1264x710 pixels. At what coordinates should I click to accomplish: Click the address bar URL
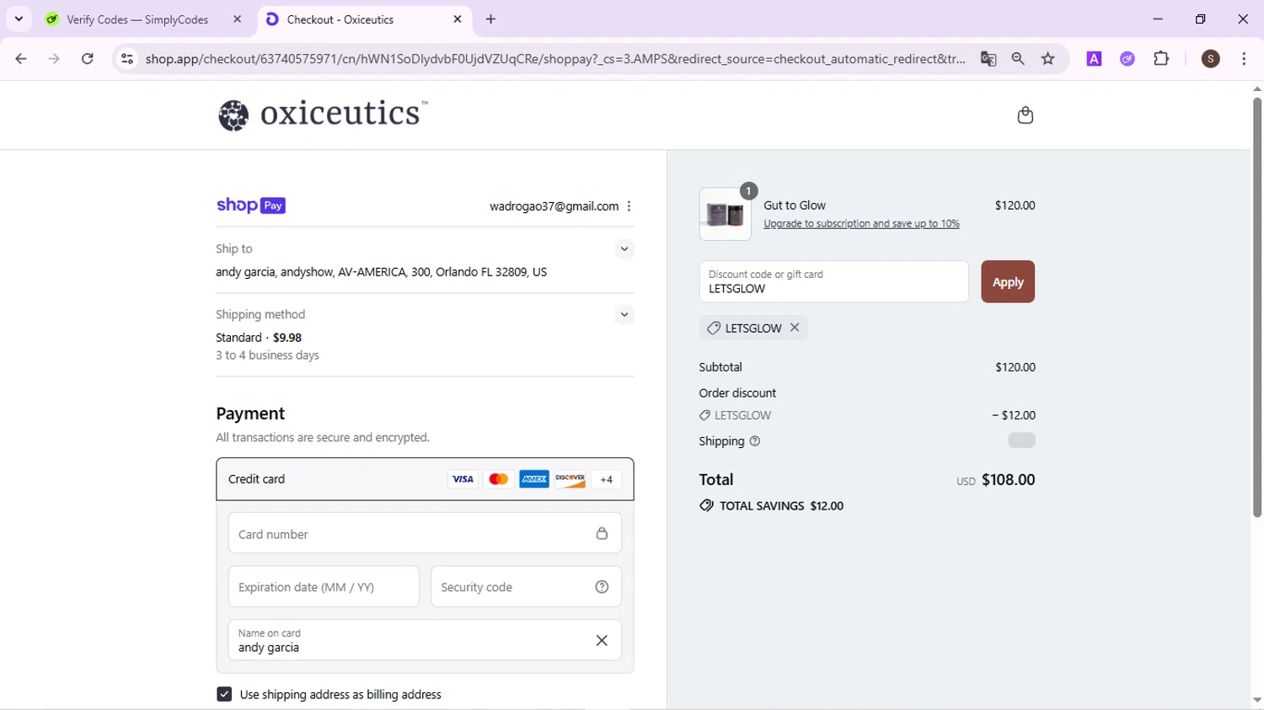point(555,59)
